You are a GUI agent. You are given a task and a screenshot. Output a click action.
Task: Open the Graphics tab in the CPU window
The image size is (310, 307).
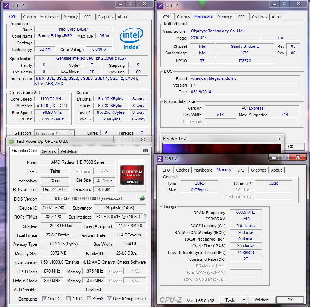[x=105, y=17]
